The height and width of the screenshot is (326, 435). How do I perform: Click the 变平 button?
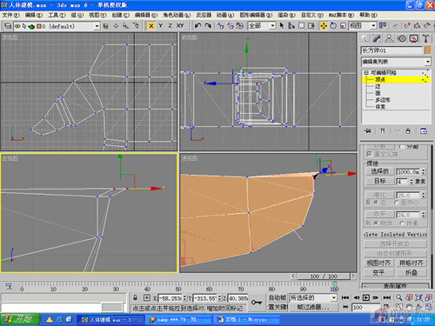point(378,273)
